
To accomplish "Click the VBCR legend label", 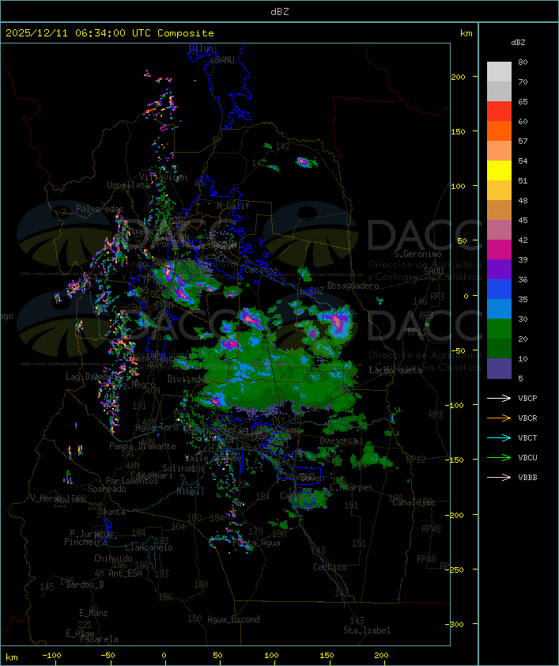I will pyautogui.click(x=527, y=418).
